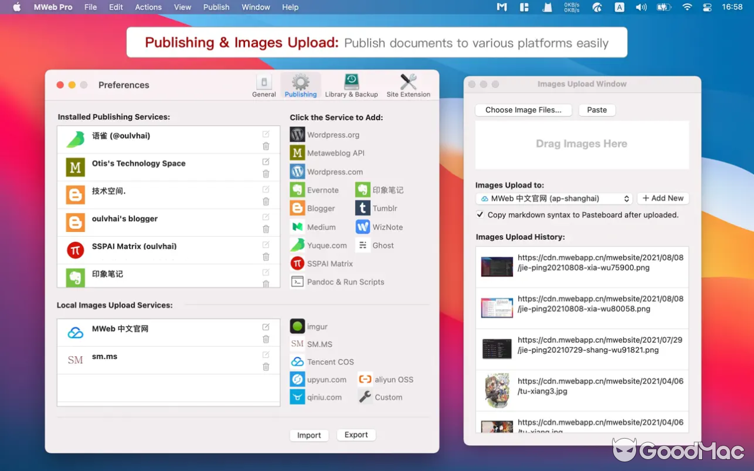The height and width of the screenshot is (471, 754).
Task: Click the Export button in Preferences
Action: click(356, 434)
